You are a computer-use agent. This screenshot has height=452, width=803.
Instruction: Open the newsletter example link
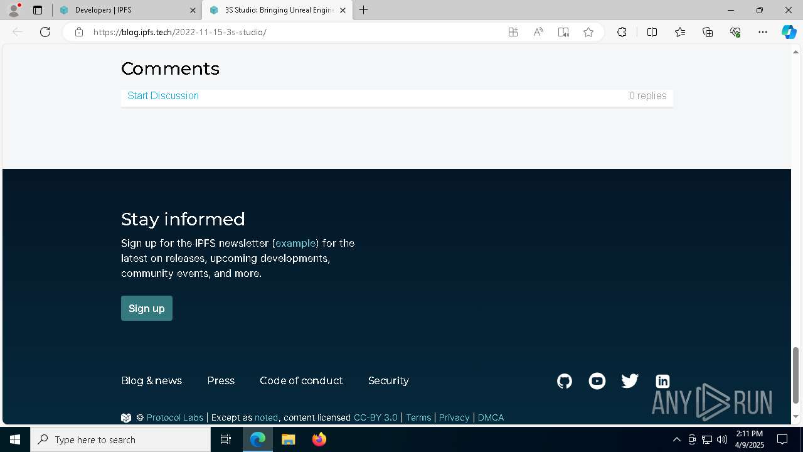pyautogui.click(x=295, y=243)
